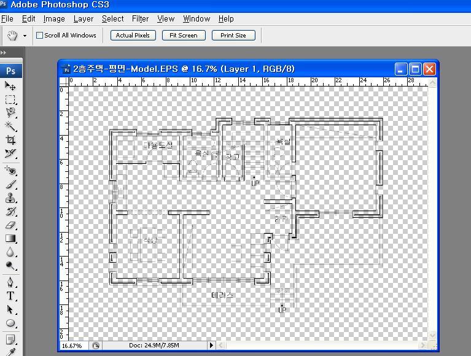Open the View menu
Viewport: 471px width, 356px height.
tap(166, 19)
